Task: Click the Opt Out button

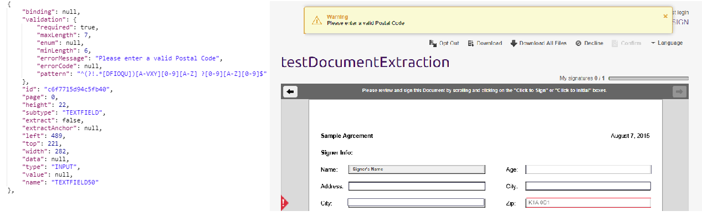Action: pos(444,43)
